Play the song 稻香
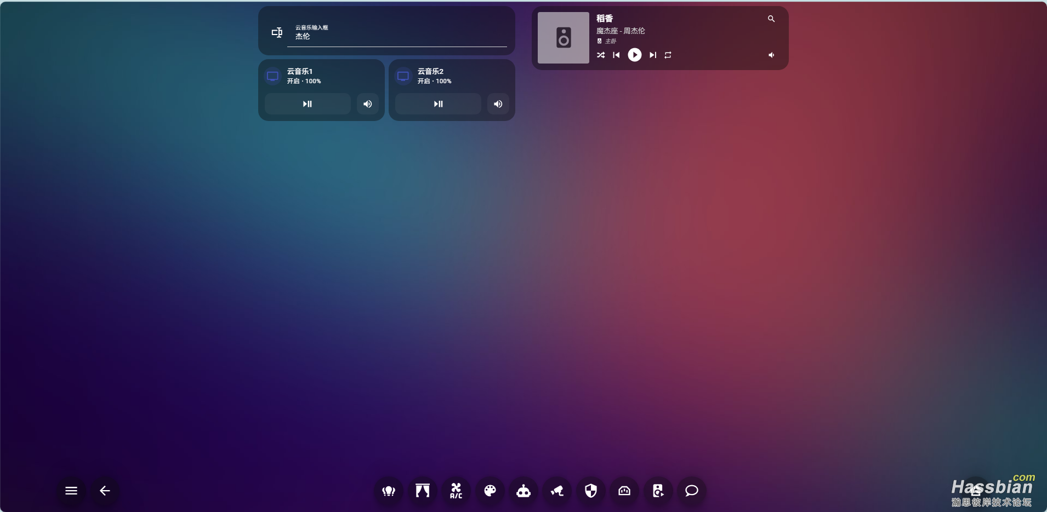Viewport: 1047px width, 512px height. [x=634, y=55]
